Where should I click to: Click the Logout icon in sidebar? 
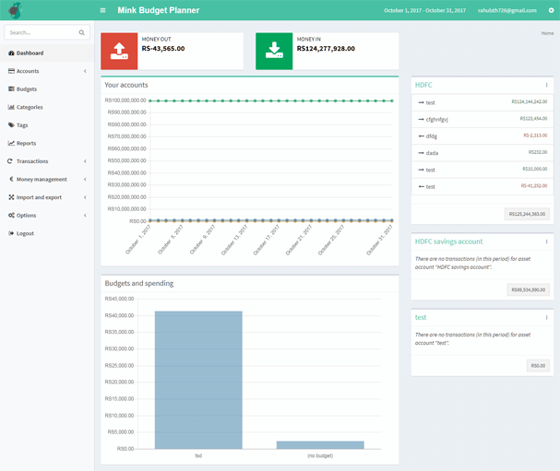[x=11, y=233]
